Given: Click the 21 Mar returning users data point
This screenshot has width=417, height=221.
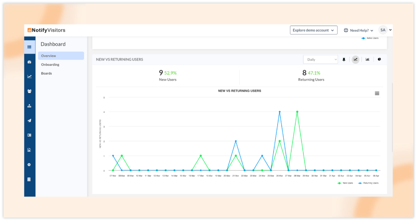Looking at the screenshot, I should (236, 141).
